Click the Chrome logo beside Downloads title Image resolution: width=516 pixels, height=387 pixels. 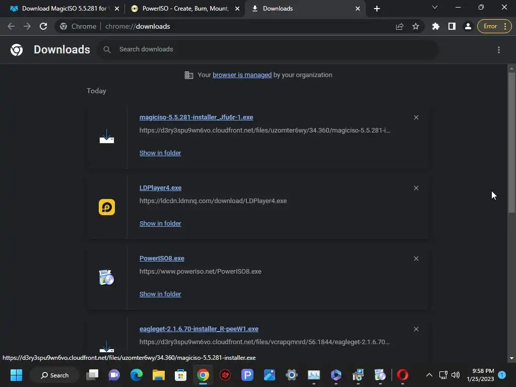[x=17, y=50]
